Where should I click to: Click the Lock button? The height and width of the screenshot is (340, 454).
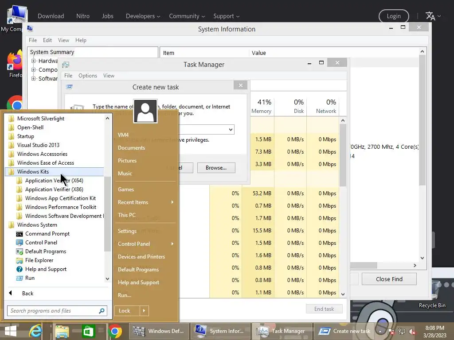pos(127,311)
